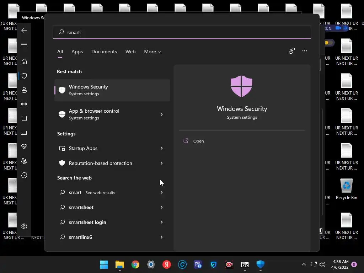Viewport: 364px width, 273px height.
Task: Select App & browser control search result
Action: coord(112,114)
